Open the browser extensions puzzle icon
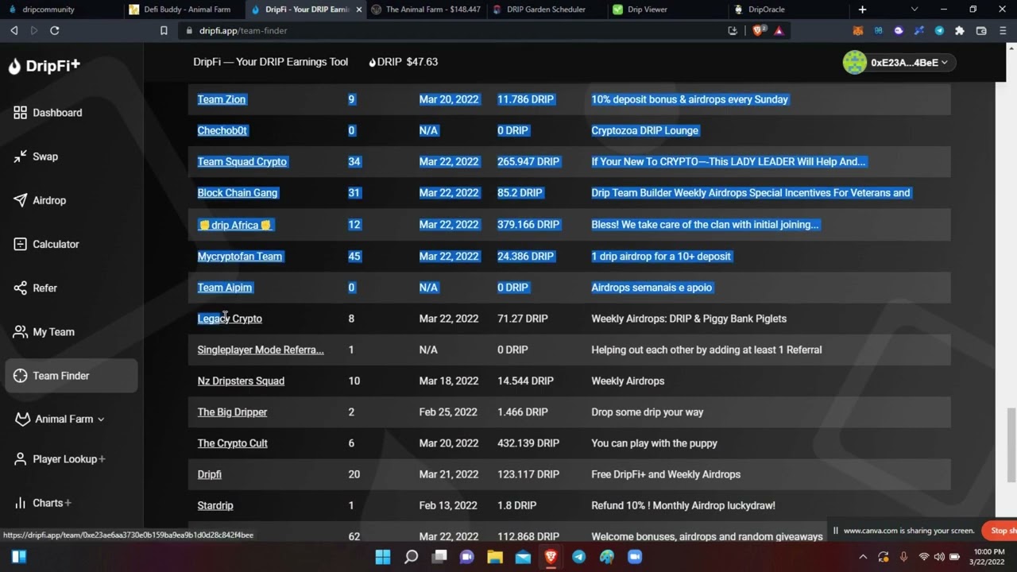1017x572 pixels. coord(960,31)
